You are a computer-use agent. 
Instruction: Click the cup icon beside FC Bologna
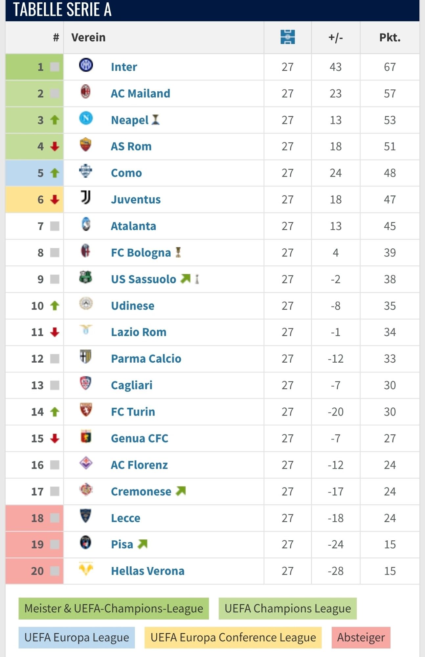pos(178,252)
